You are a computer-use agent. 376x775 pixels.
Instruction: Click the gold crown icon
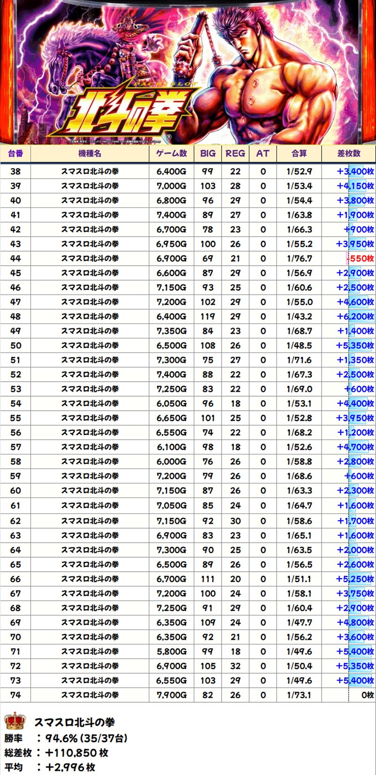tap(15, 721)
